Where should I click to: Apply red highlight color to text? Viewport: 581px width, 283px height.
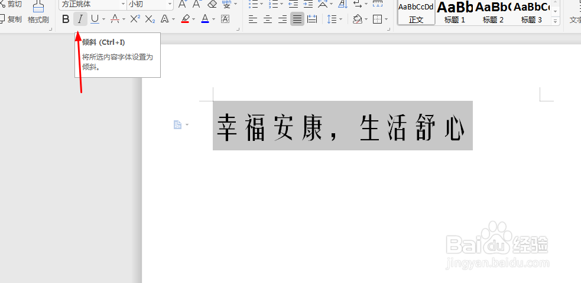pos(186,19)
